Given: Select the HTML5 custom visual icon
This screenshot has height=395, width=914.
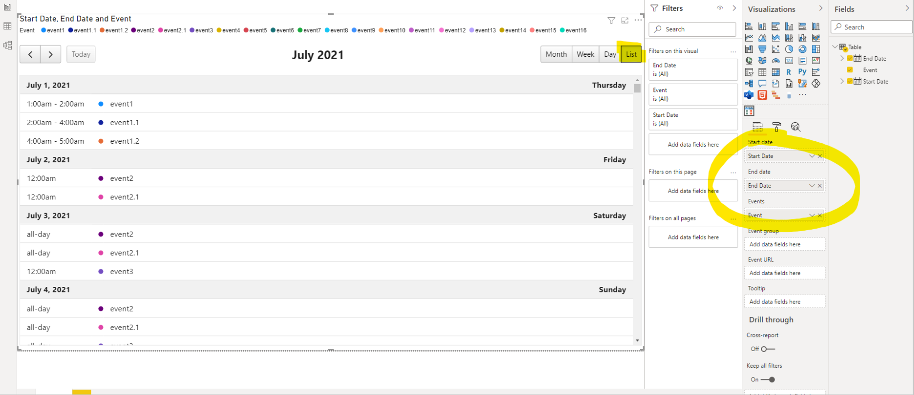Looking at the screenshot, I should point(762,95).
